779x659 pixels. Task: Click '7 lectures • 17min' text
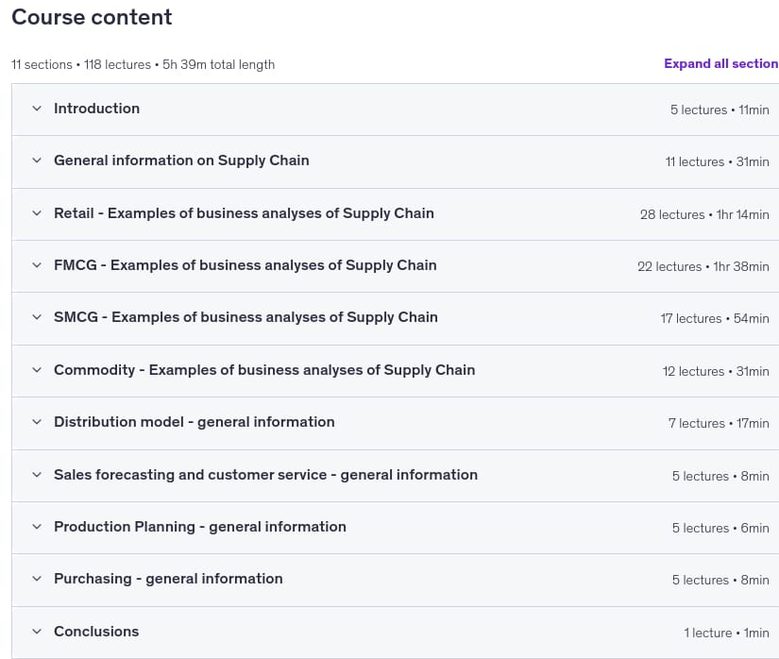pyautogui.click(x=719, y=424)
